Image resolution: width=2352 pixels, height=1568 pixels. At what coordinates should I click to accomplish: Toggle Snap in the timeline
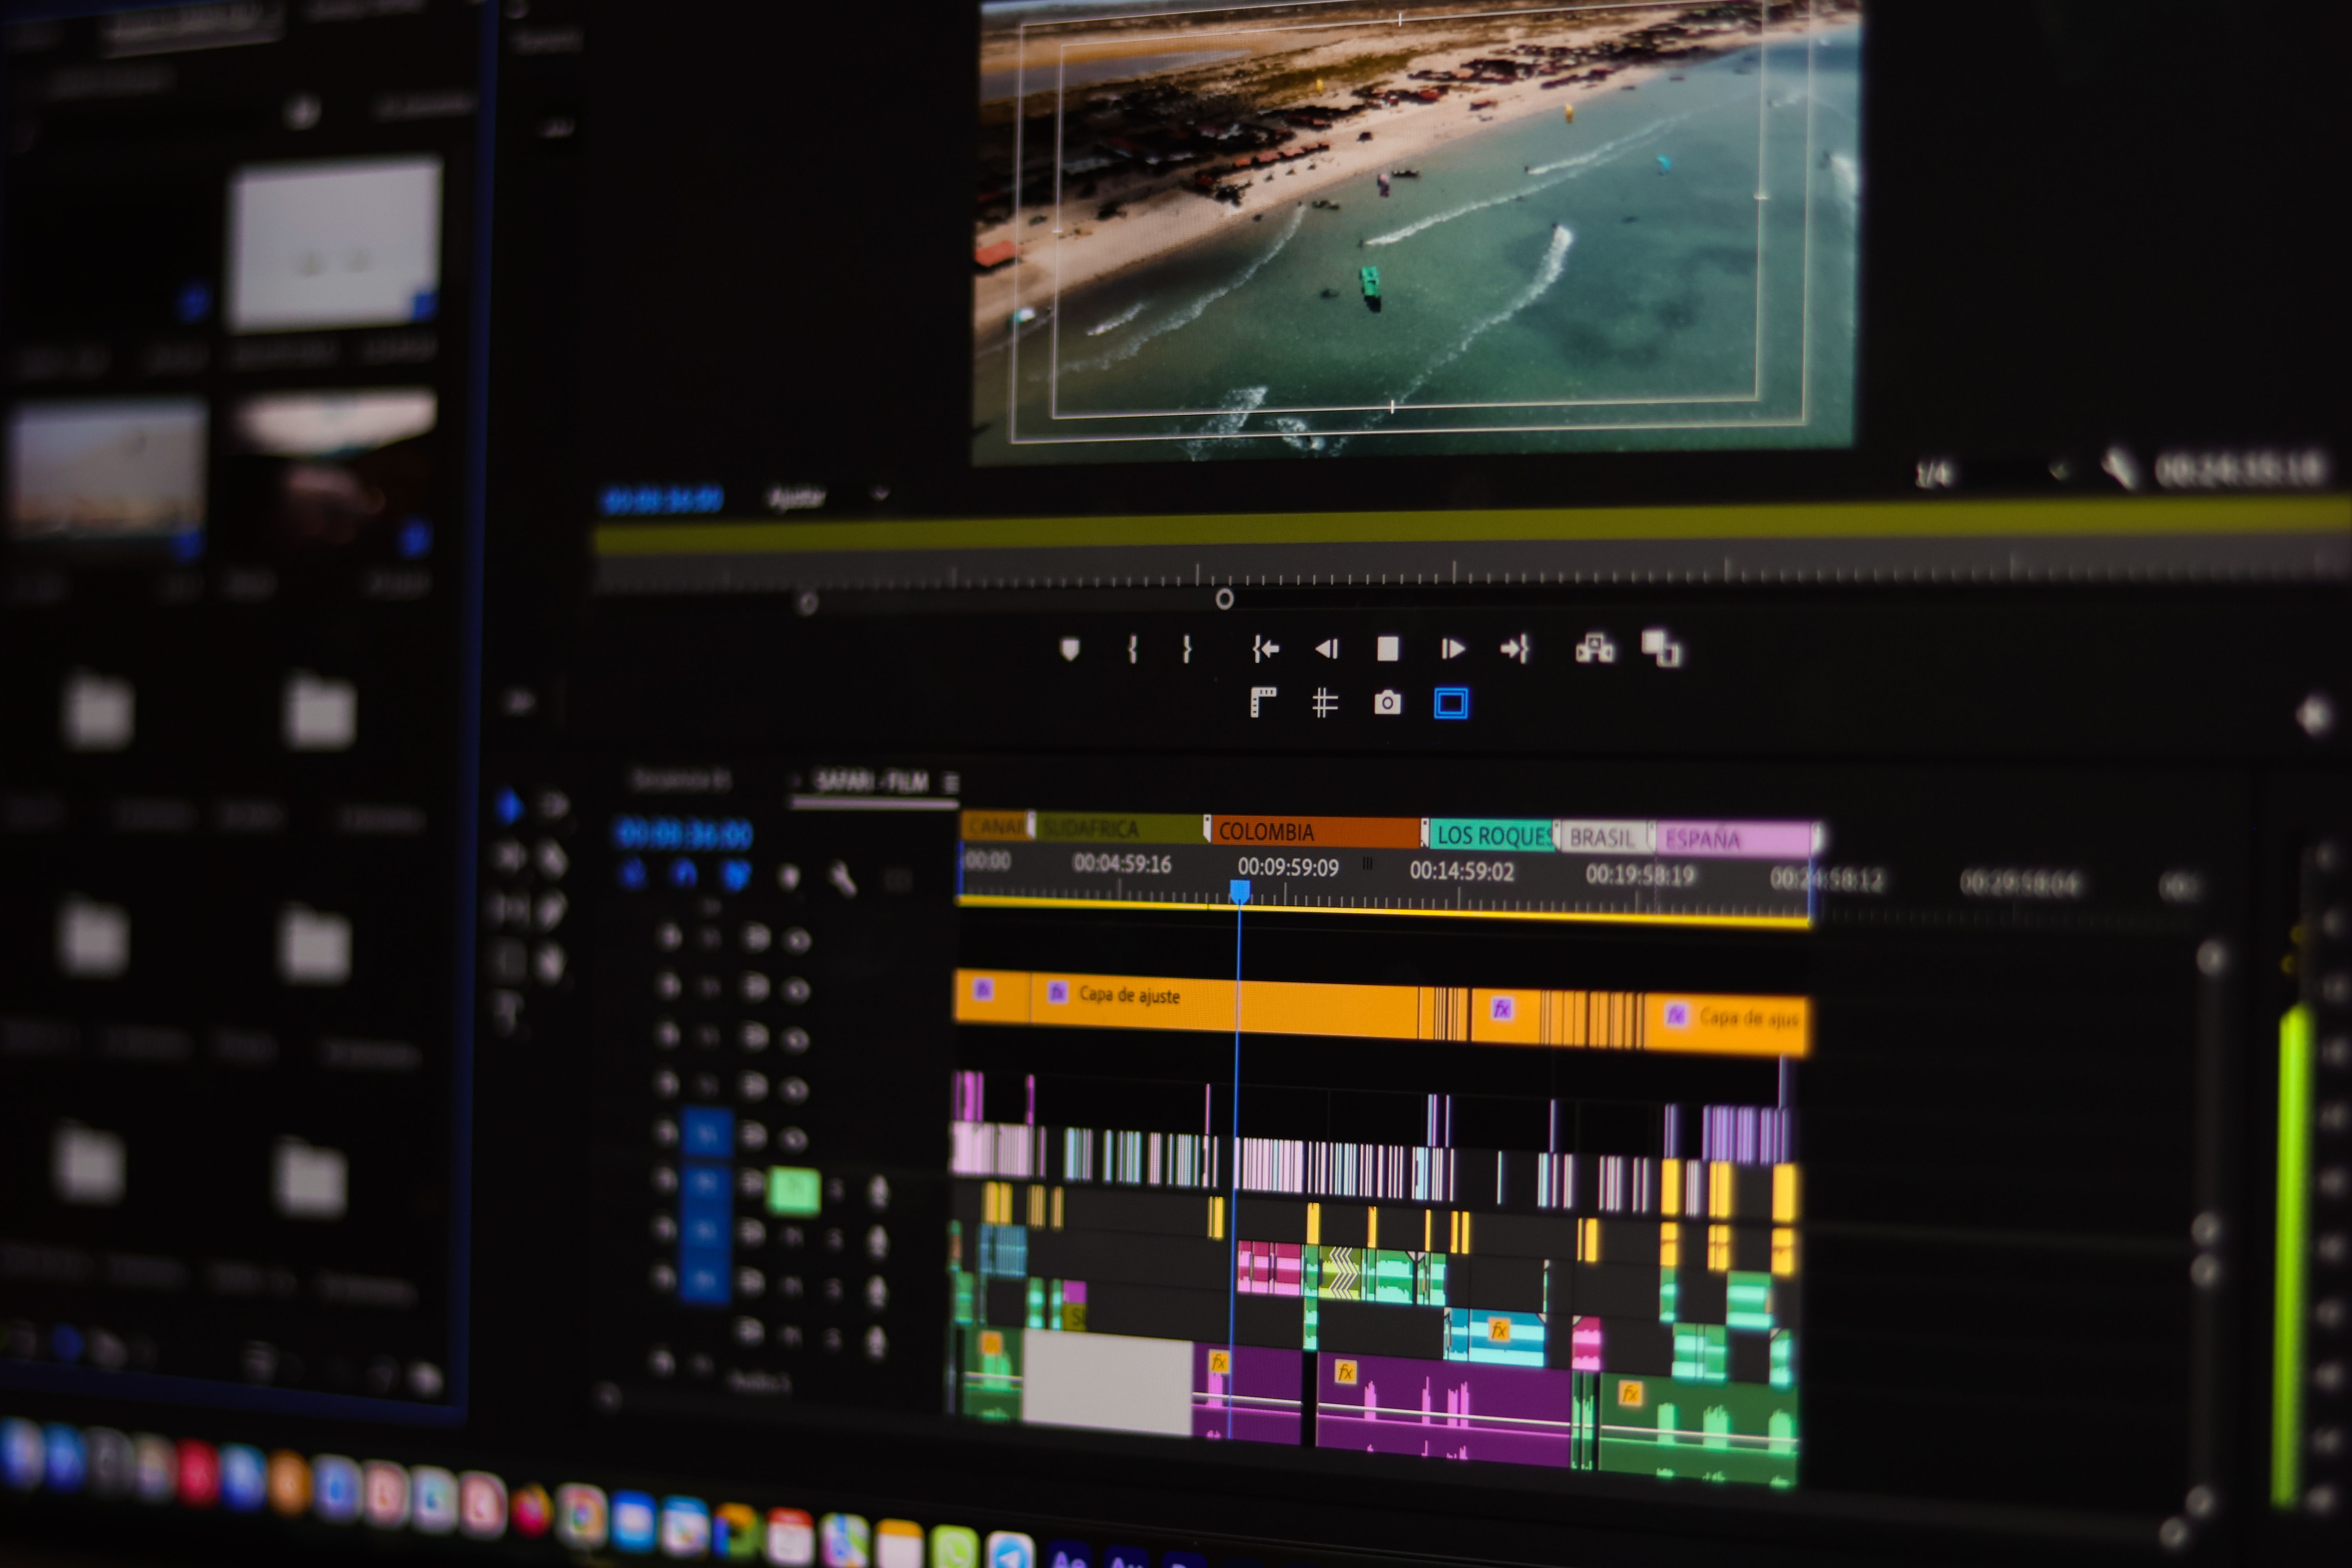click(x=684, y=875)
